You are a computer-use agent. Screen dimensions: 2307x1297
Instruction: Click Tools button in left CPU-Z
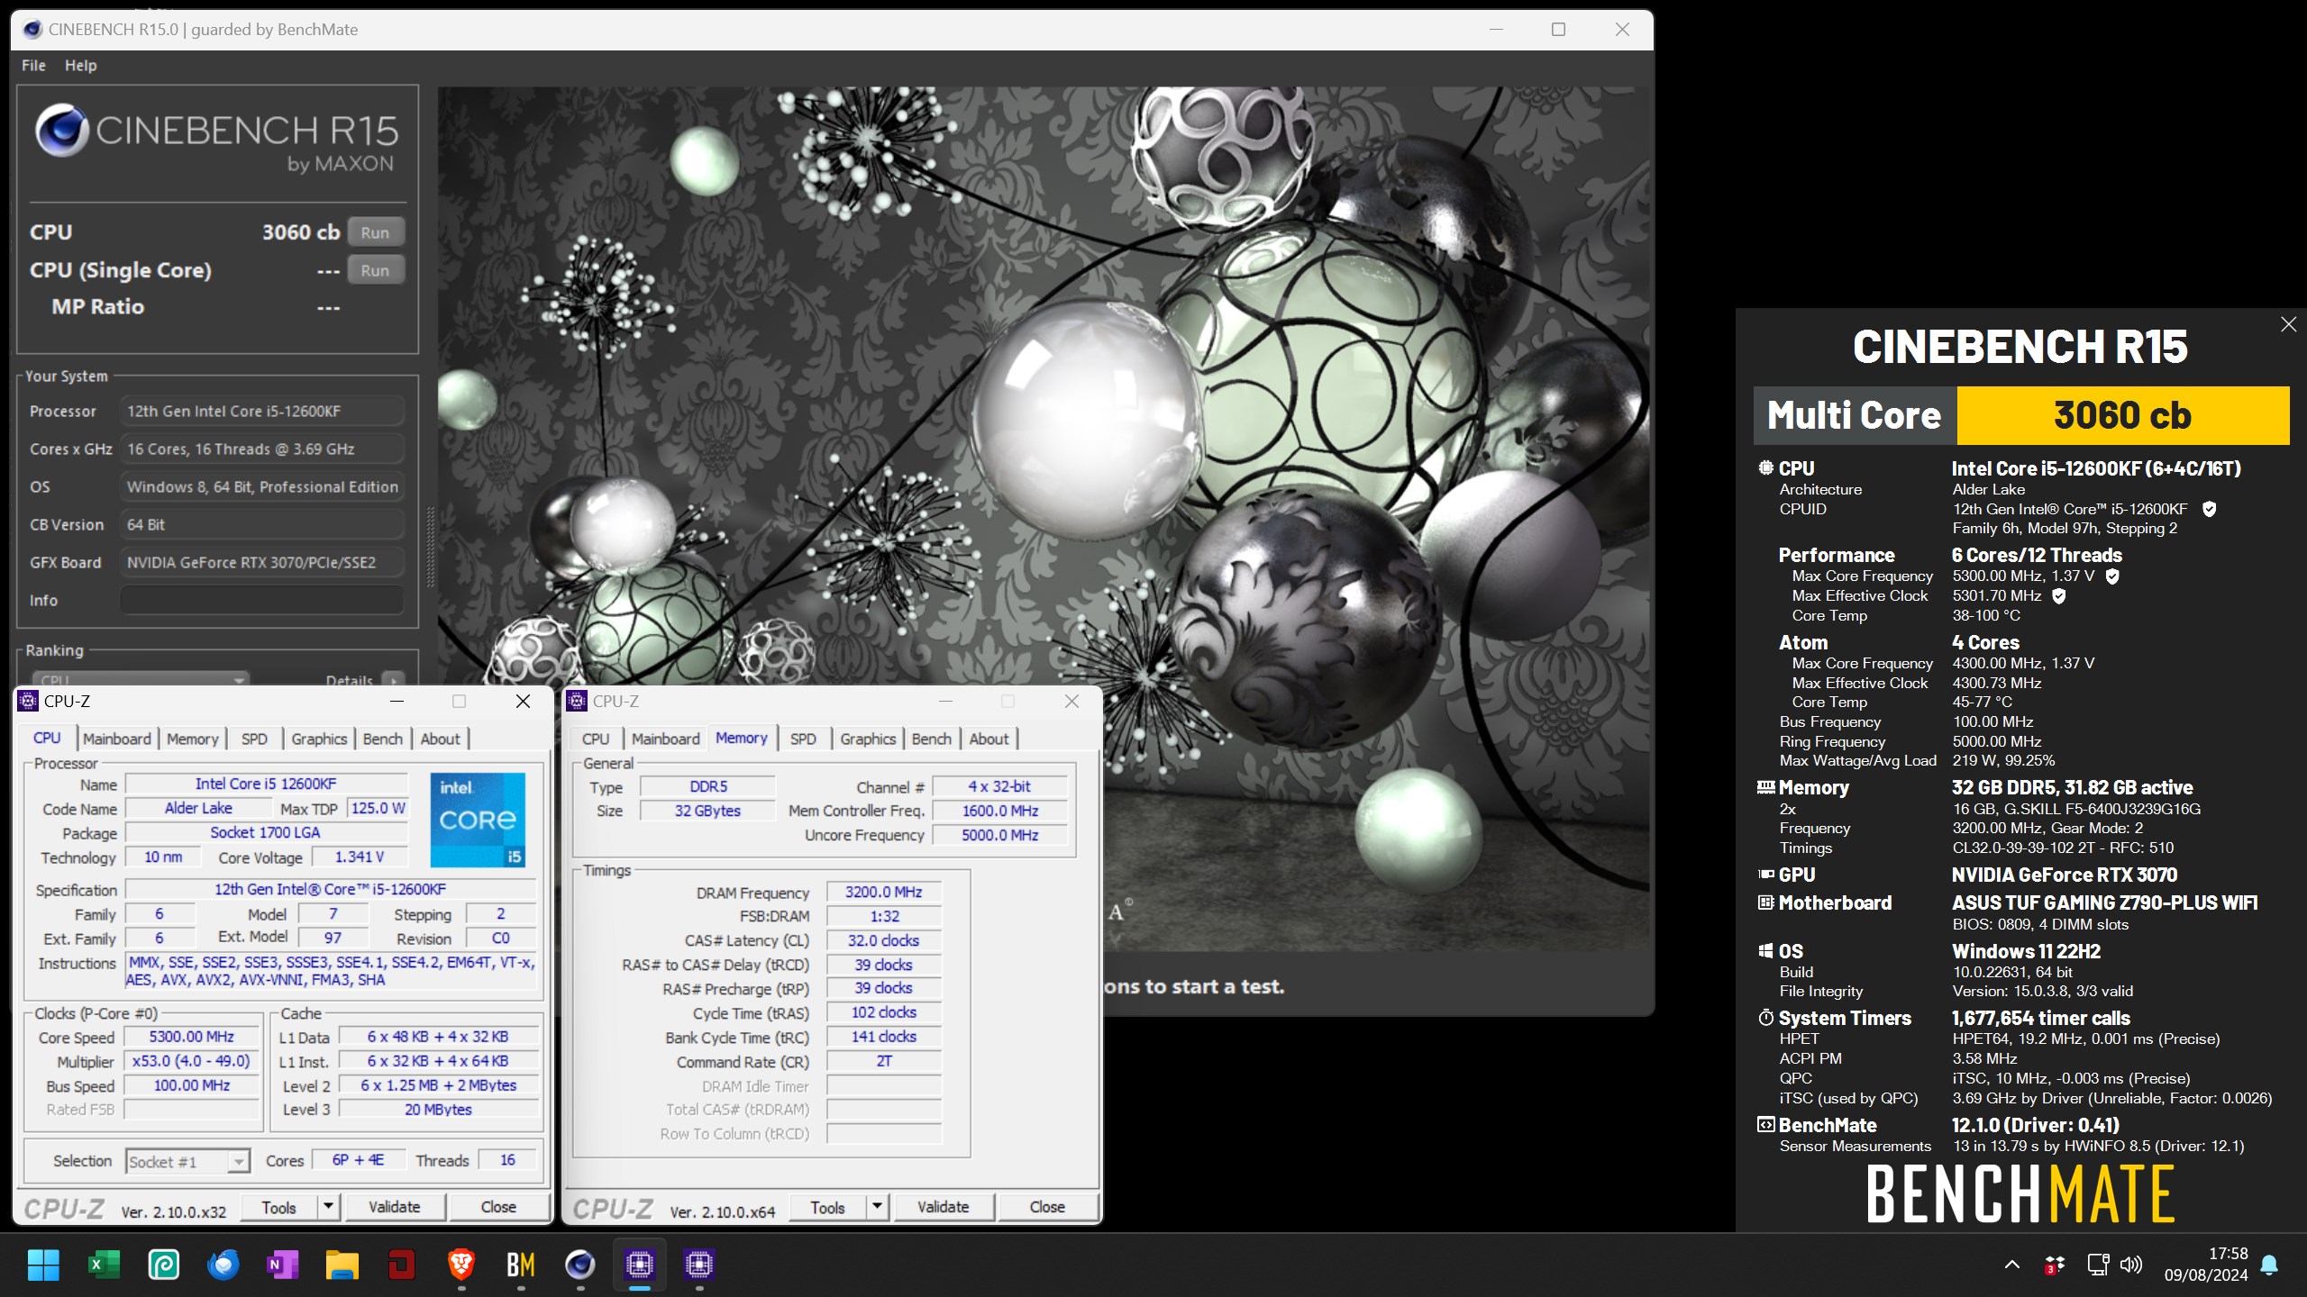[278, 1208]
